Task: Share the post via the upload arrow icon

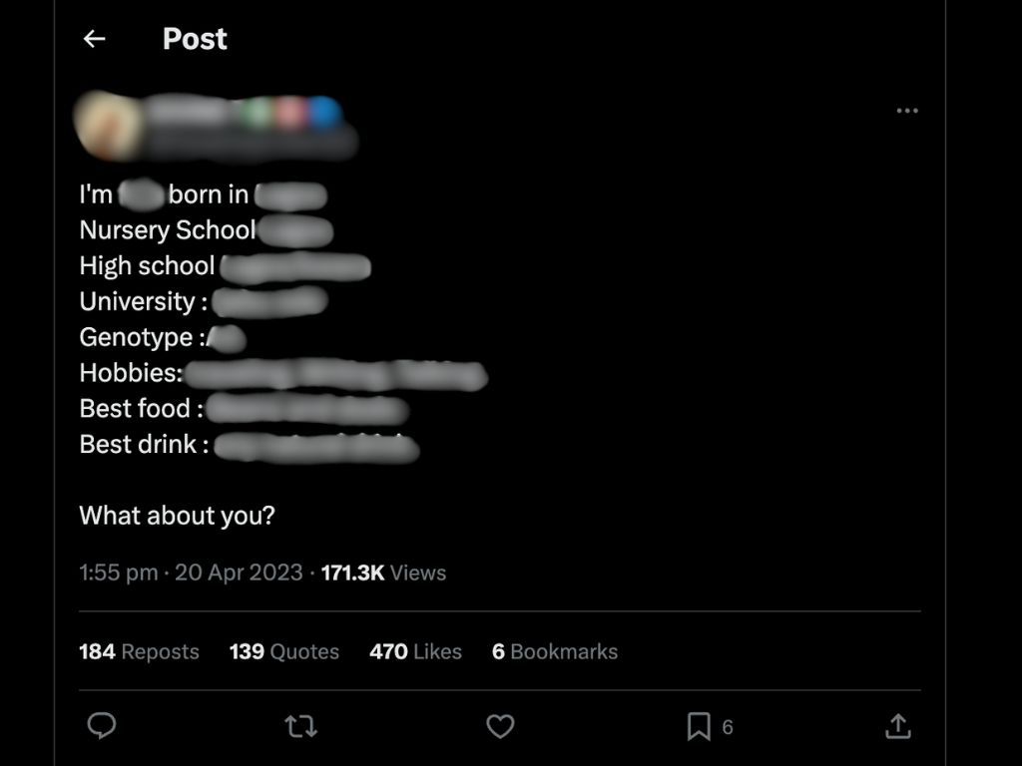Action: point(897,726)
